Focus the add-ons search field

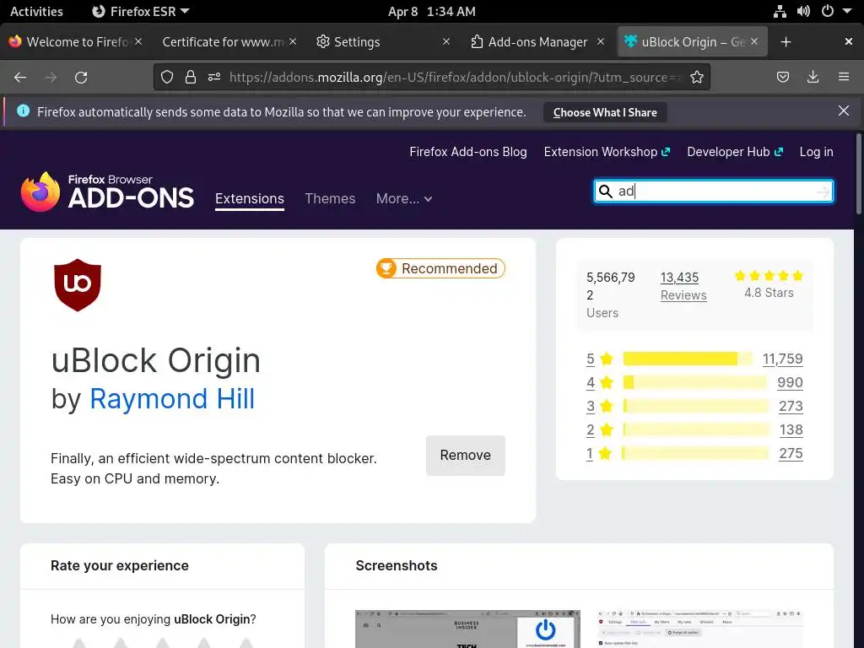(714, 192)
